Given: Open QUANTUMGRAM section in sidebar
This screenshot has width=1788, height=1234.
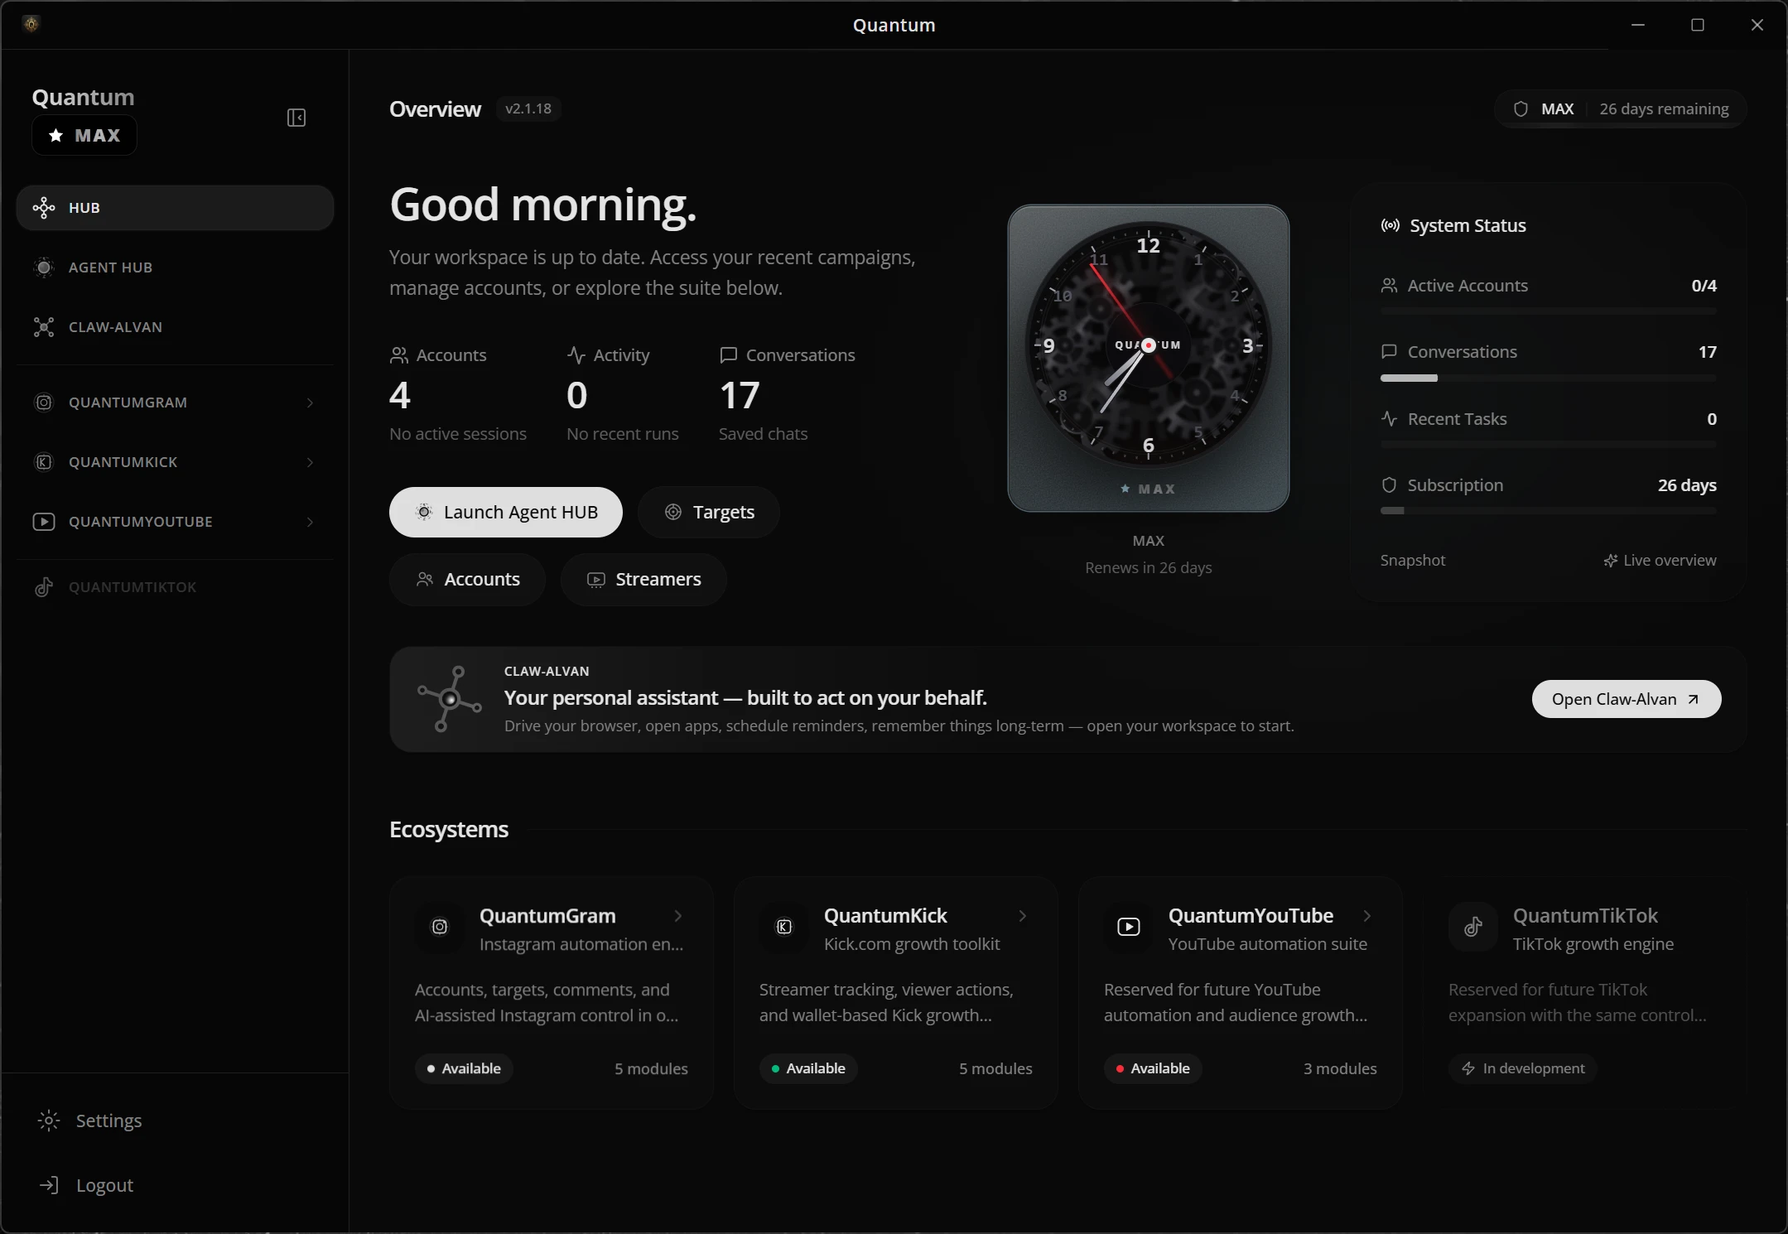Looking at the screenshot, I should tap(175, 402).
